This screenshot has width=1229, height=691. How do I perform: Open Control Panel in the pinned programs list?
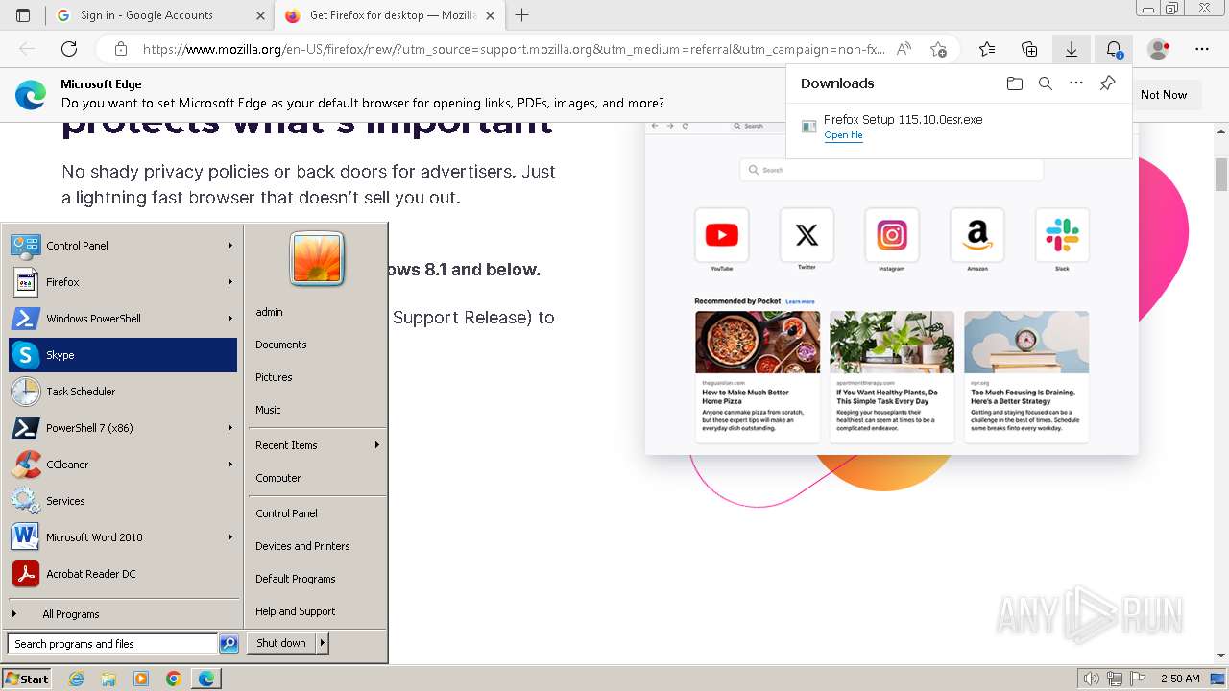[x=122, y=246]
